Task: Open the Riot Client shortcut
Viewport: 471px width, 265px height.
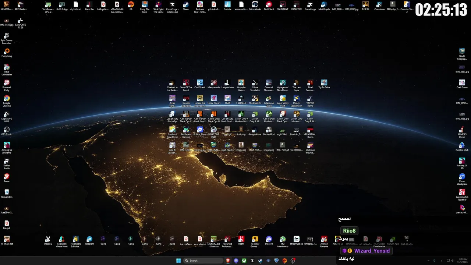Action: [269, 6]
